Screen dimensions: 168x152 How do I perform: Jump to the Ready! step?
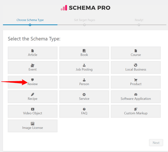pos(139,20)
